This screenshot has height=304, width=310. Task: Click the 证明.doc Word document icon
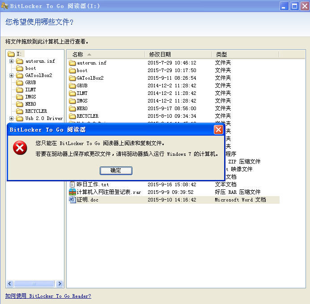(x=72, y=200)
